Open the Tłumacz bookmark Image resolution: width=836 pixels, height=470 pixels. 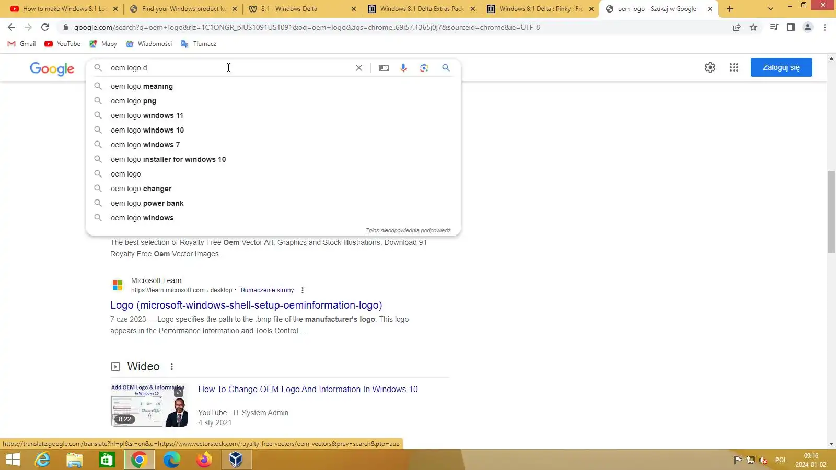[x=199, y=44]
